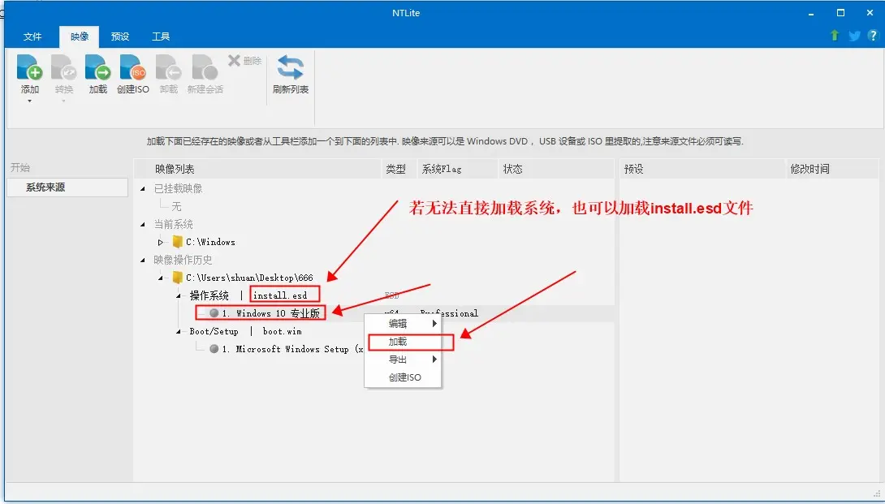
Task: Close the NTLite window
Action: click(870, 12)
